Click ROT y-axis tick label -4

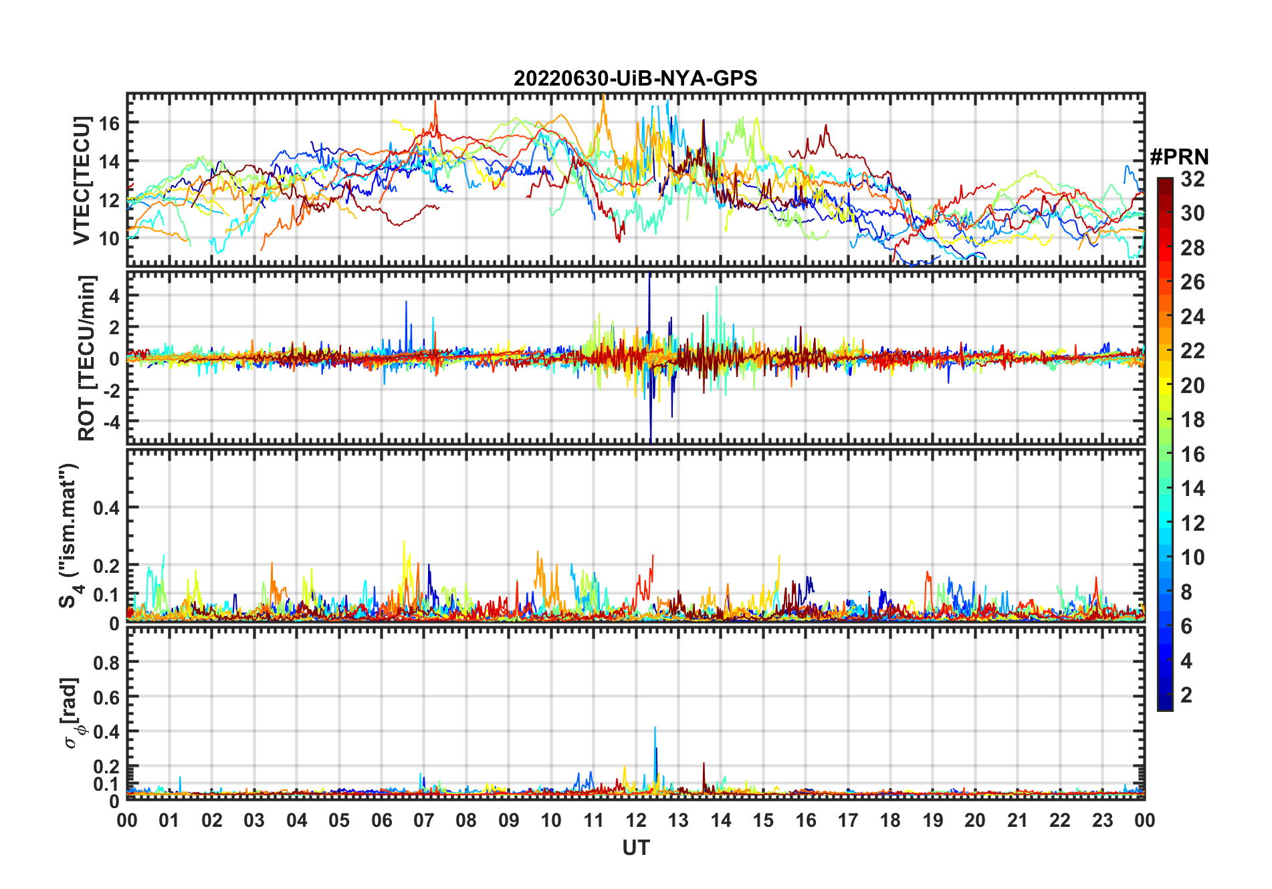click(110, 422)
